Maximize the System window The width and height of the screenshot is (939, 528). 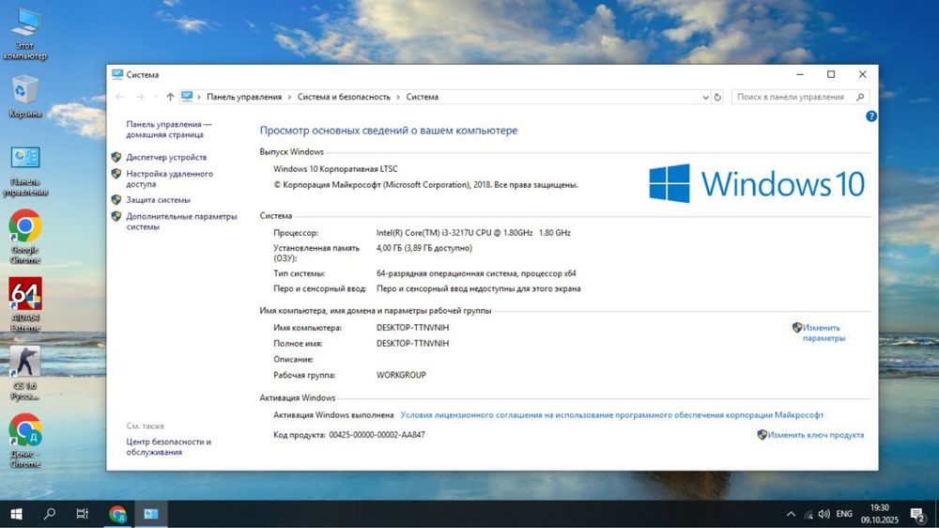click(831, 74)
